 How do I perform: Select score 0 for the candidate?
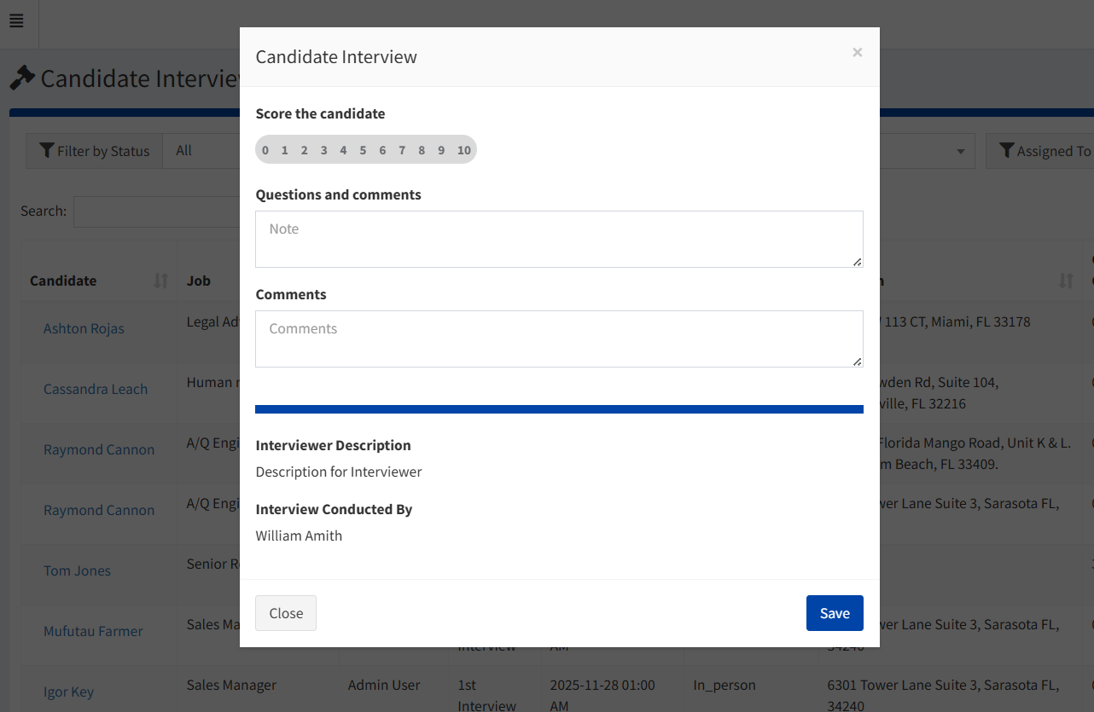click(x=265, y=150)
